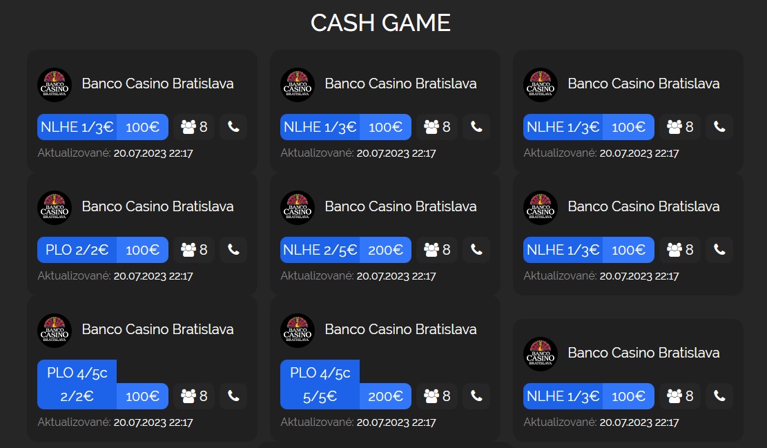
Task: Select the NLHE 2/5€ game badge
Action: pos(320,250)
